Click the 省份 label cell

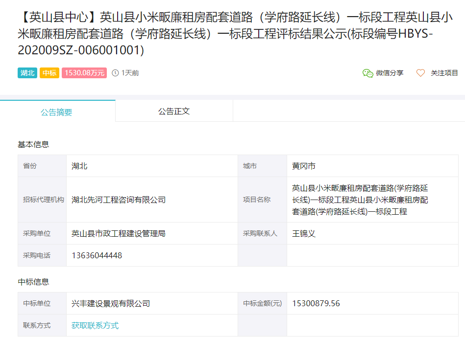tap(42, 166)
